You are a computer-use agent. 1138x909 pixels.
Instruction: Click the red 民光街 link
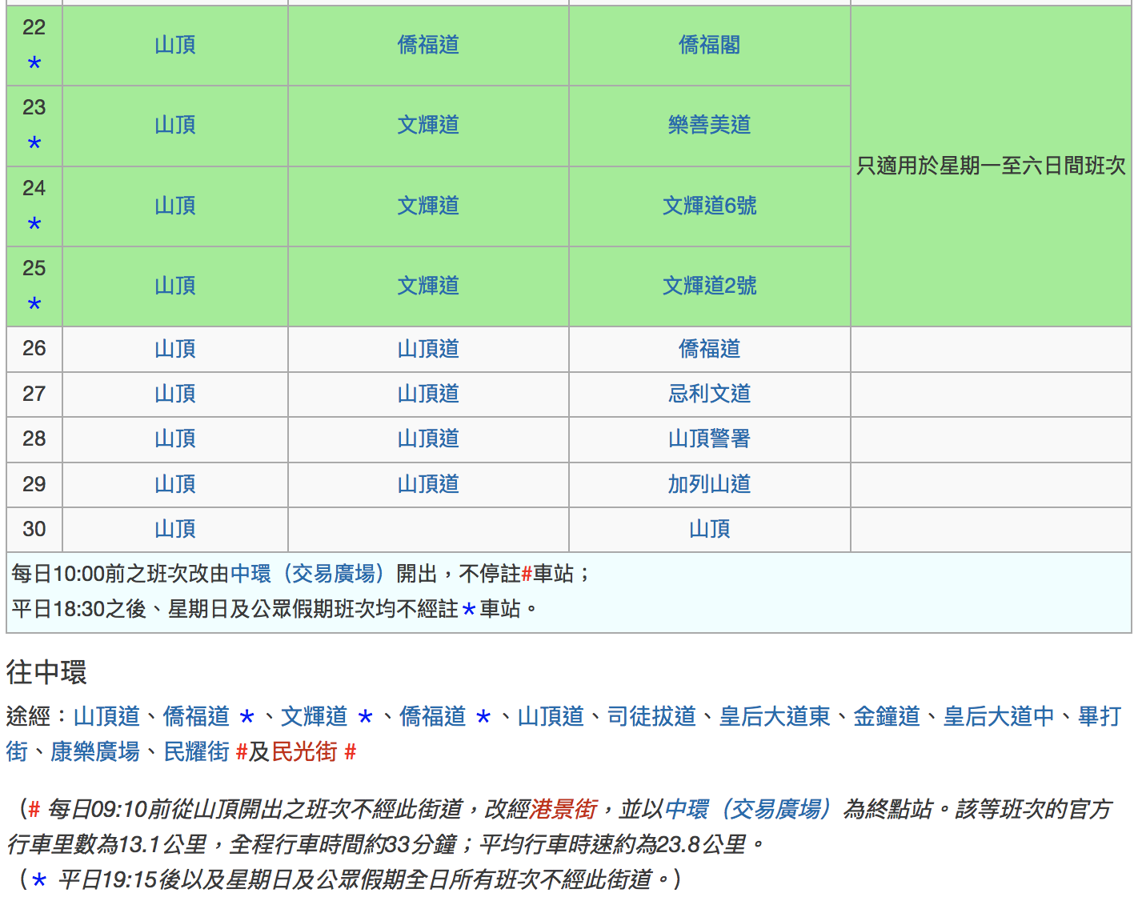pyautogui.click(x=305, y=752)
